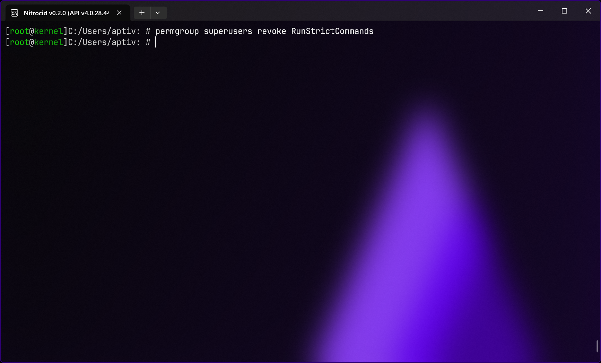This screenshot has height=363, width=601.
Task: Select the Nitrocid v0.2.0 terminal tab
Action: point(68,13)
